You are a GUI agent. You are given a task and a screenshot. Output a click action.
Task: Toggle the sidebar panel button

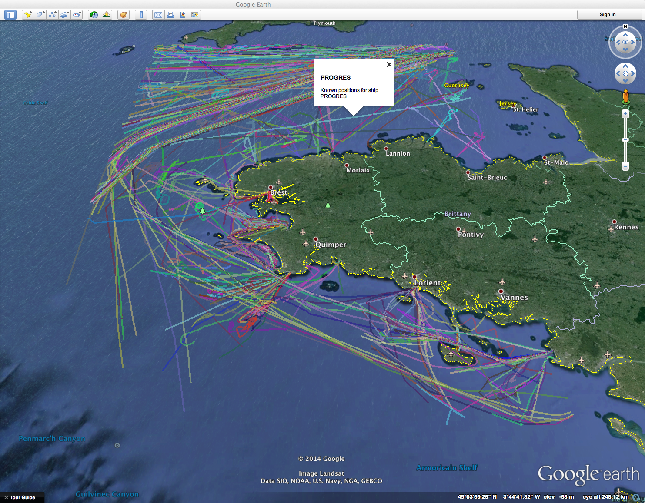click(10, 15)
